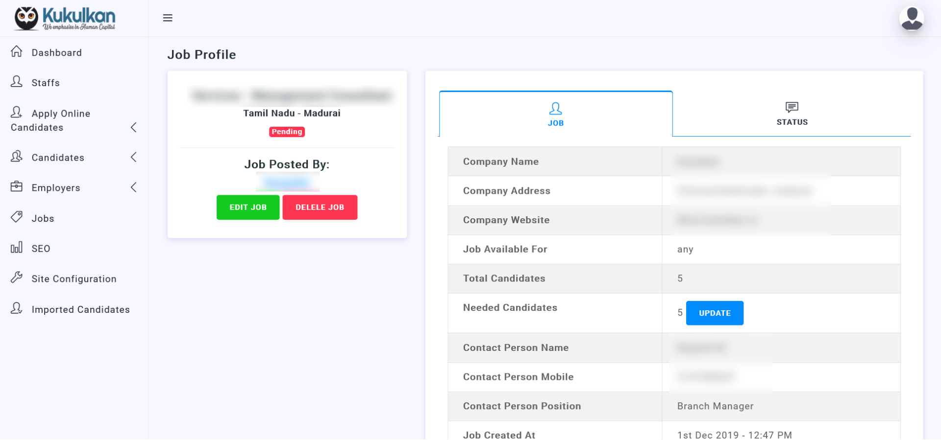Viewport: 941px width, 440px height.
Task: Open the blurred Job Posted By link
Action: point(287,183)
